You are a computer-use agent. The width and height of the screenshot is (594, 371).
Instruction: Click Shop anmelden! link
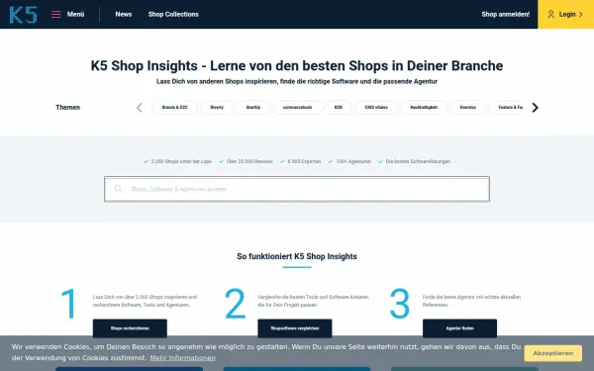[x=505, y=15]
